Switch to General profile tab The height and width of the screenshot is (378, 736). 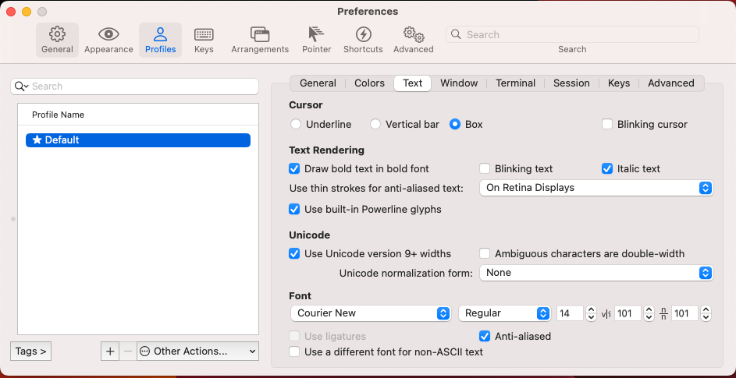tap(318, 83)
